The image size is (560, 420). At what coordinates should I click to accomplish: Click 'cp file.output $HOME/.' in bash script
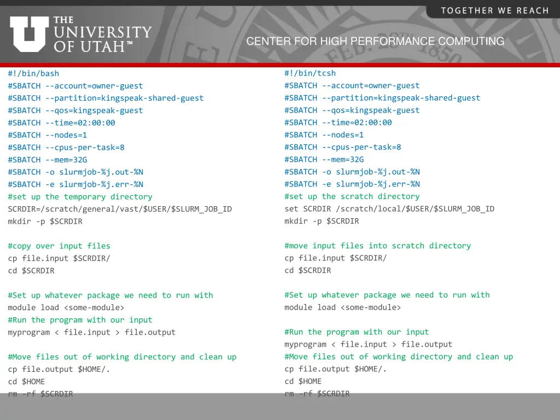[x=59, y=369]
